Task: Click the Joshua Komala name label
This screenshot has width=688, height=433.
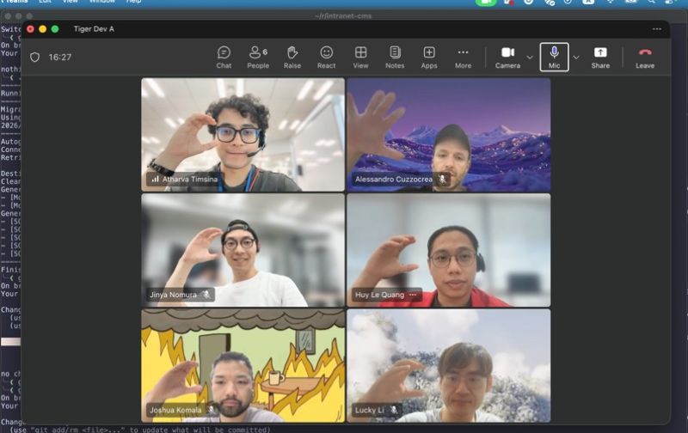Action: pyautogui.click(x=175, y=410)
